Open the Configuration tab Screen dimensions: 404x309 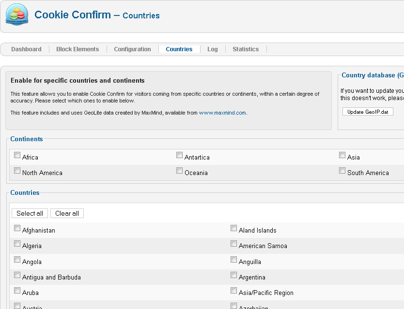[x=132, y=49]
